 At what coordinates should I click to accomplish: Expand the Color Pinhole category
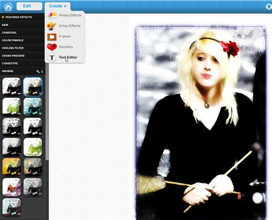(x=22, y=40)
